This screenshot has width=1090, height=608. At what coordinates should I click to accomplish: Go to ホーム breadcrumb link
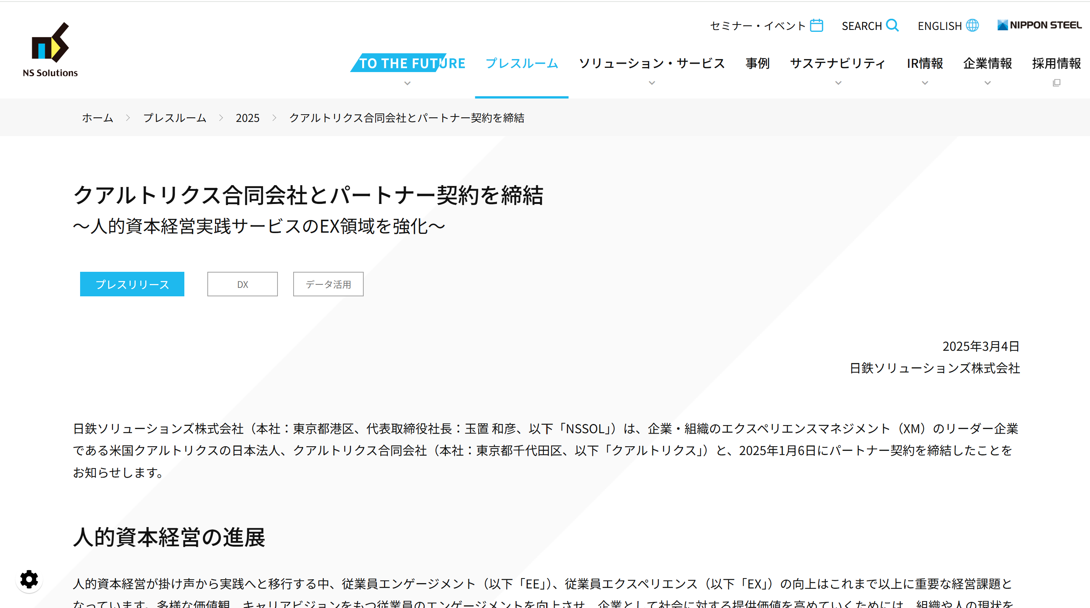[97, 118]
